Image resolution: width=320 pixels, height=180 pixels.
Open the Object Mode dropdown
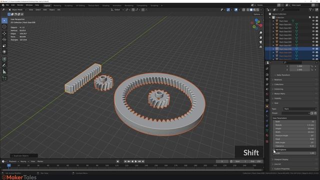point(17,10)
